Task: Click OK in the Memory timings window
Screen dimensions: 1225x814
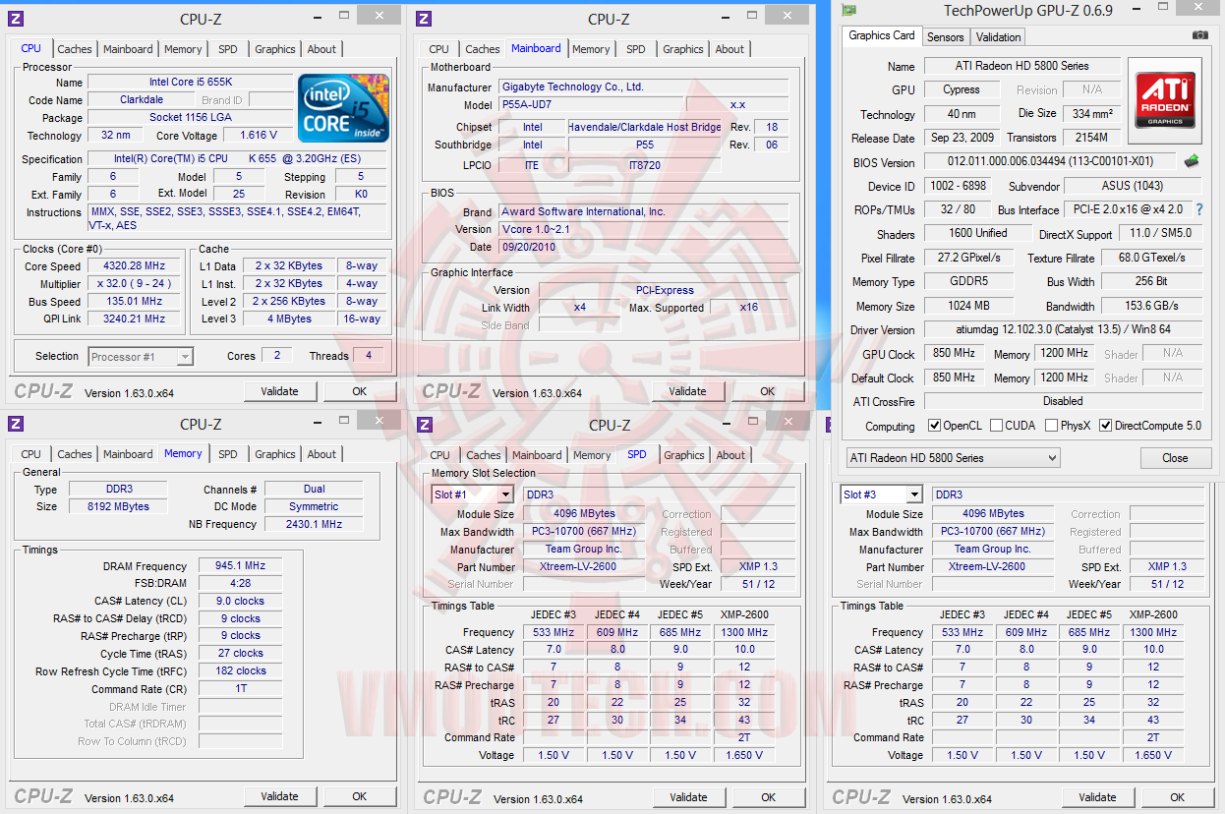Action: (360, 796)
